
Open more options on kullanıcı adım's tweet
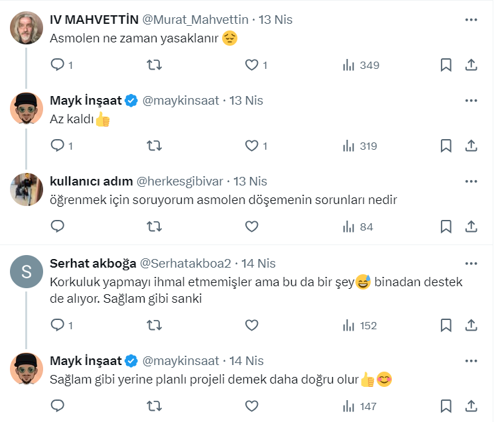click(x=471, y=181)
